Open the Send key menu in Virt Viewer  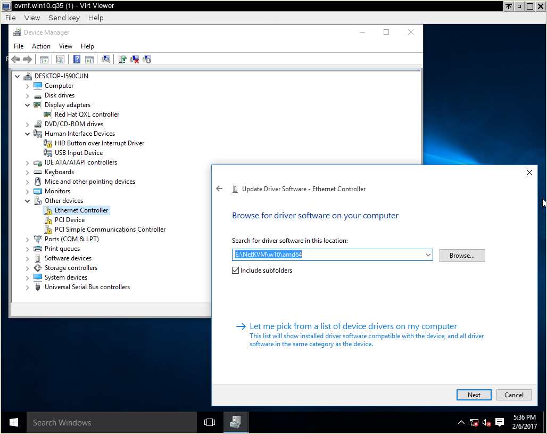(64, 18)
